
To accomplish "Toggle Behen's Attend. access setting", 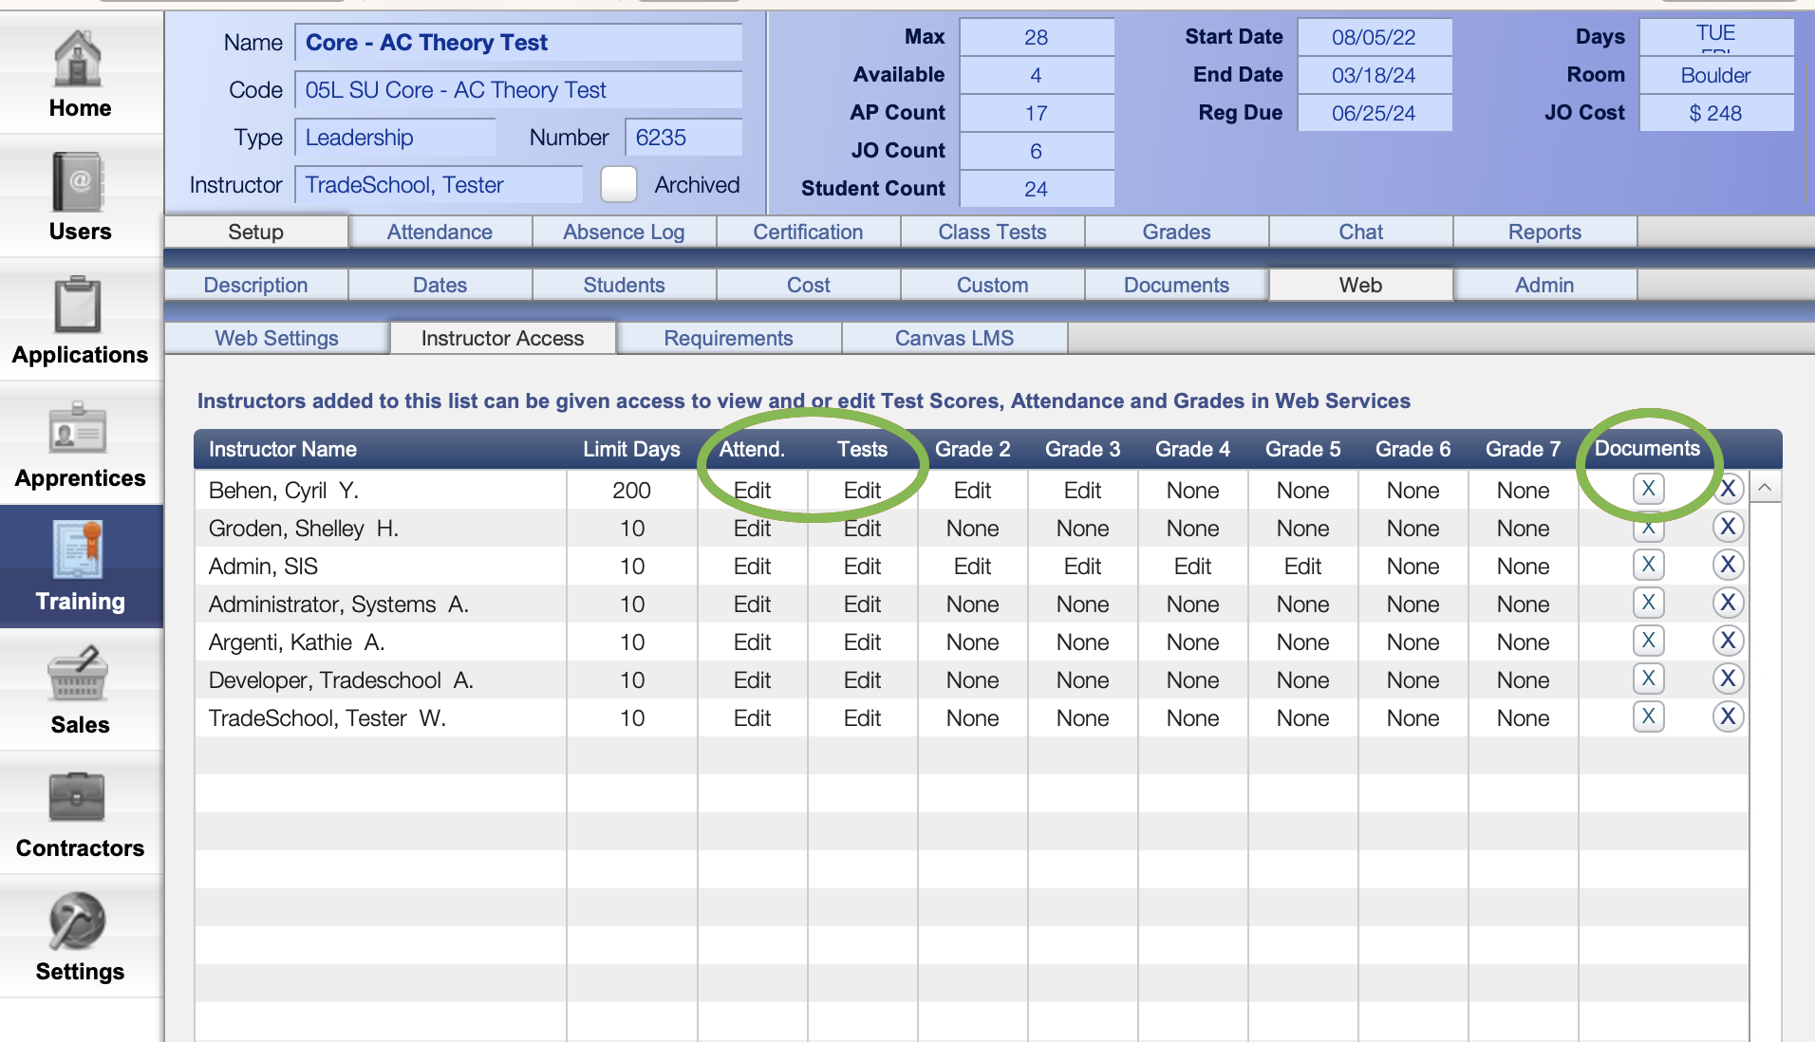I will [752, 490].
